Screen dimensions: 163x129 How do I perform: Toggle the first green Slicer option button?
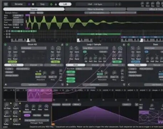[71, 72]
